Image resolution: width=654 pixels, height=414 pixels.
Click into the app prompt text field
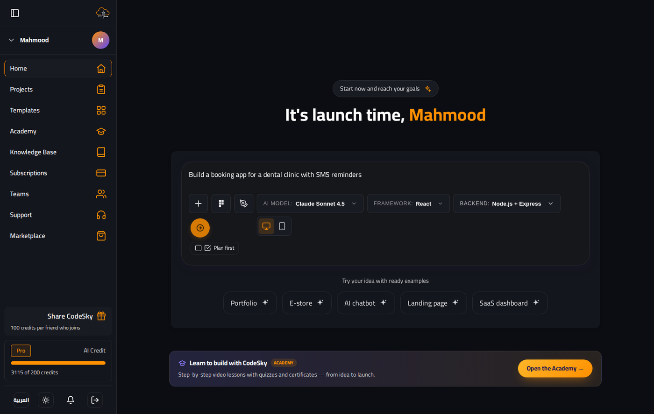click(385, 175)
